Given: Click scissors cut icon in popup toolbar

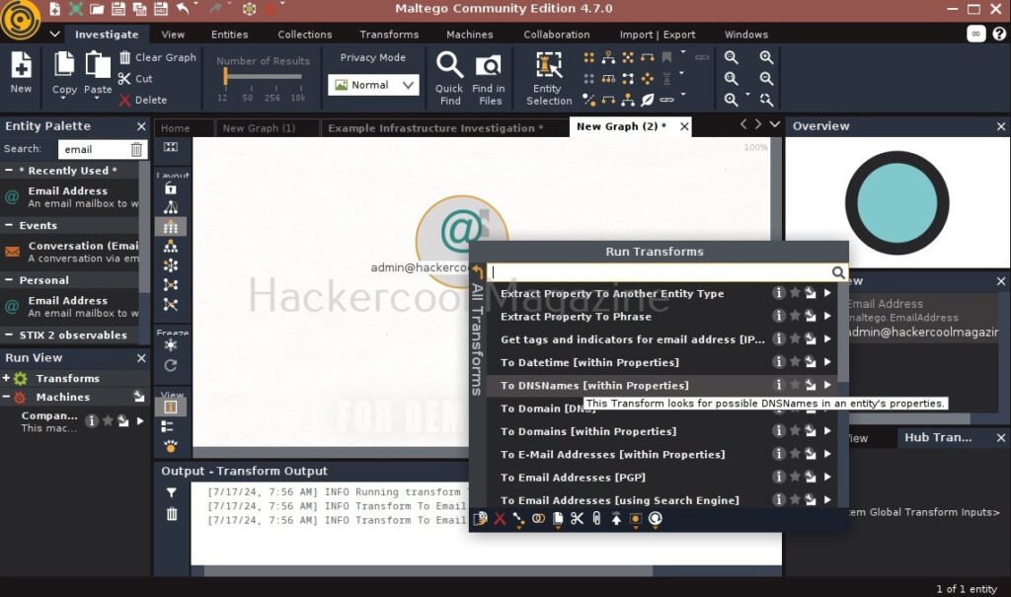Looking at the screenshot, I should click(x=577, y=518).
